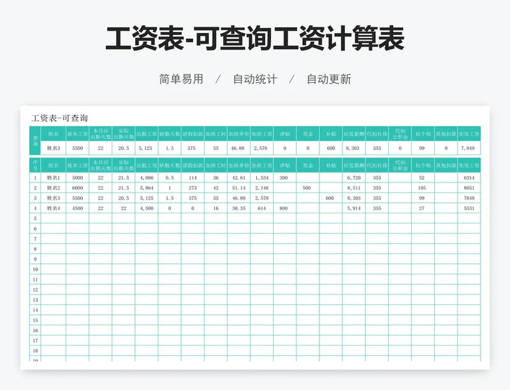Select overtime pay cell 1,534
Image resolution: width=510 pixels, height=390 pixels.
[x=261, y=178]
